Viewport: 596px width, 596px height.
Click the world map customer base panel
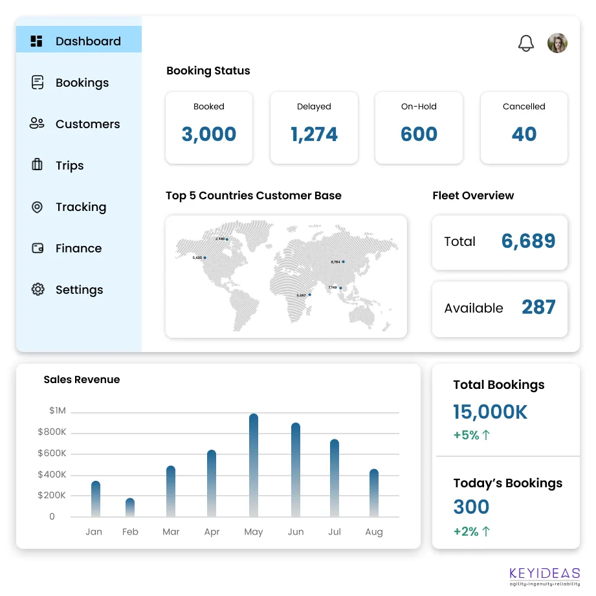pyautogui.click(x=286, y=276)
